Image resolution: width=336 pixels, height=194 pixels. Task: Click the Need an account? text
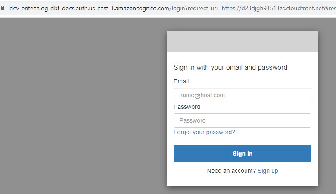[231, 171]
